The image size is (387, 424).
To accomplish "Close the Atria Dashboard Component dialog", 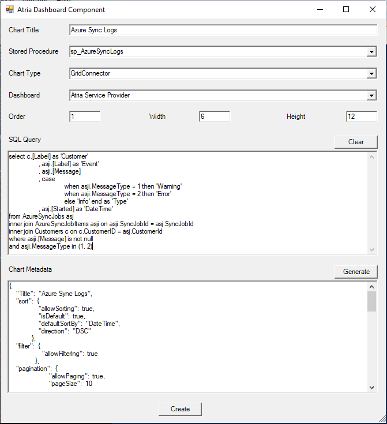I will click(x=373, y=9).
